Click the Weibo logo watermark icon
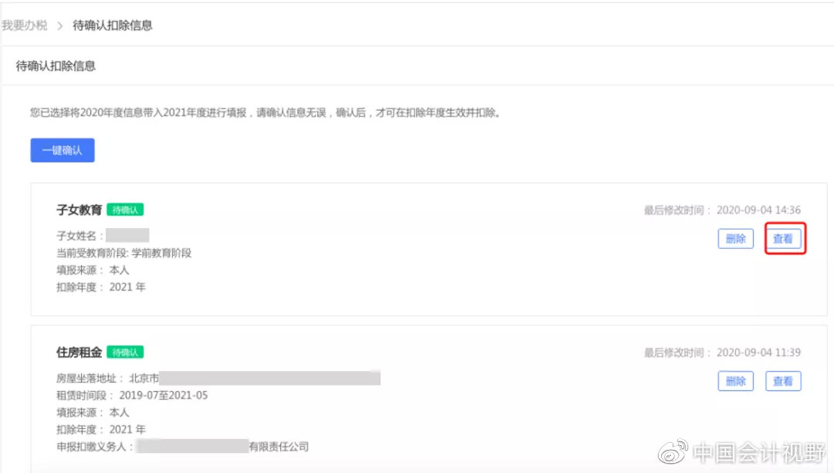834x473 pixels. [673, 451]
